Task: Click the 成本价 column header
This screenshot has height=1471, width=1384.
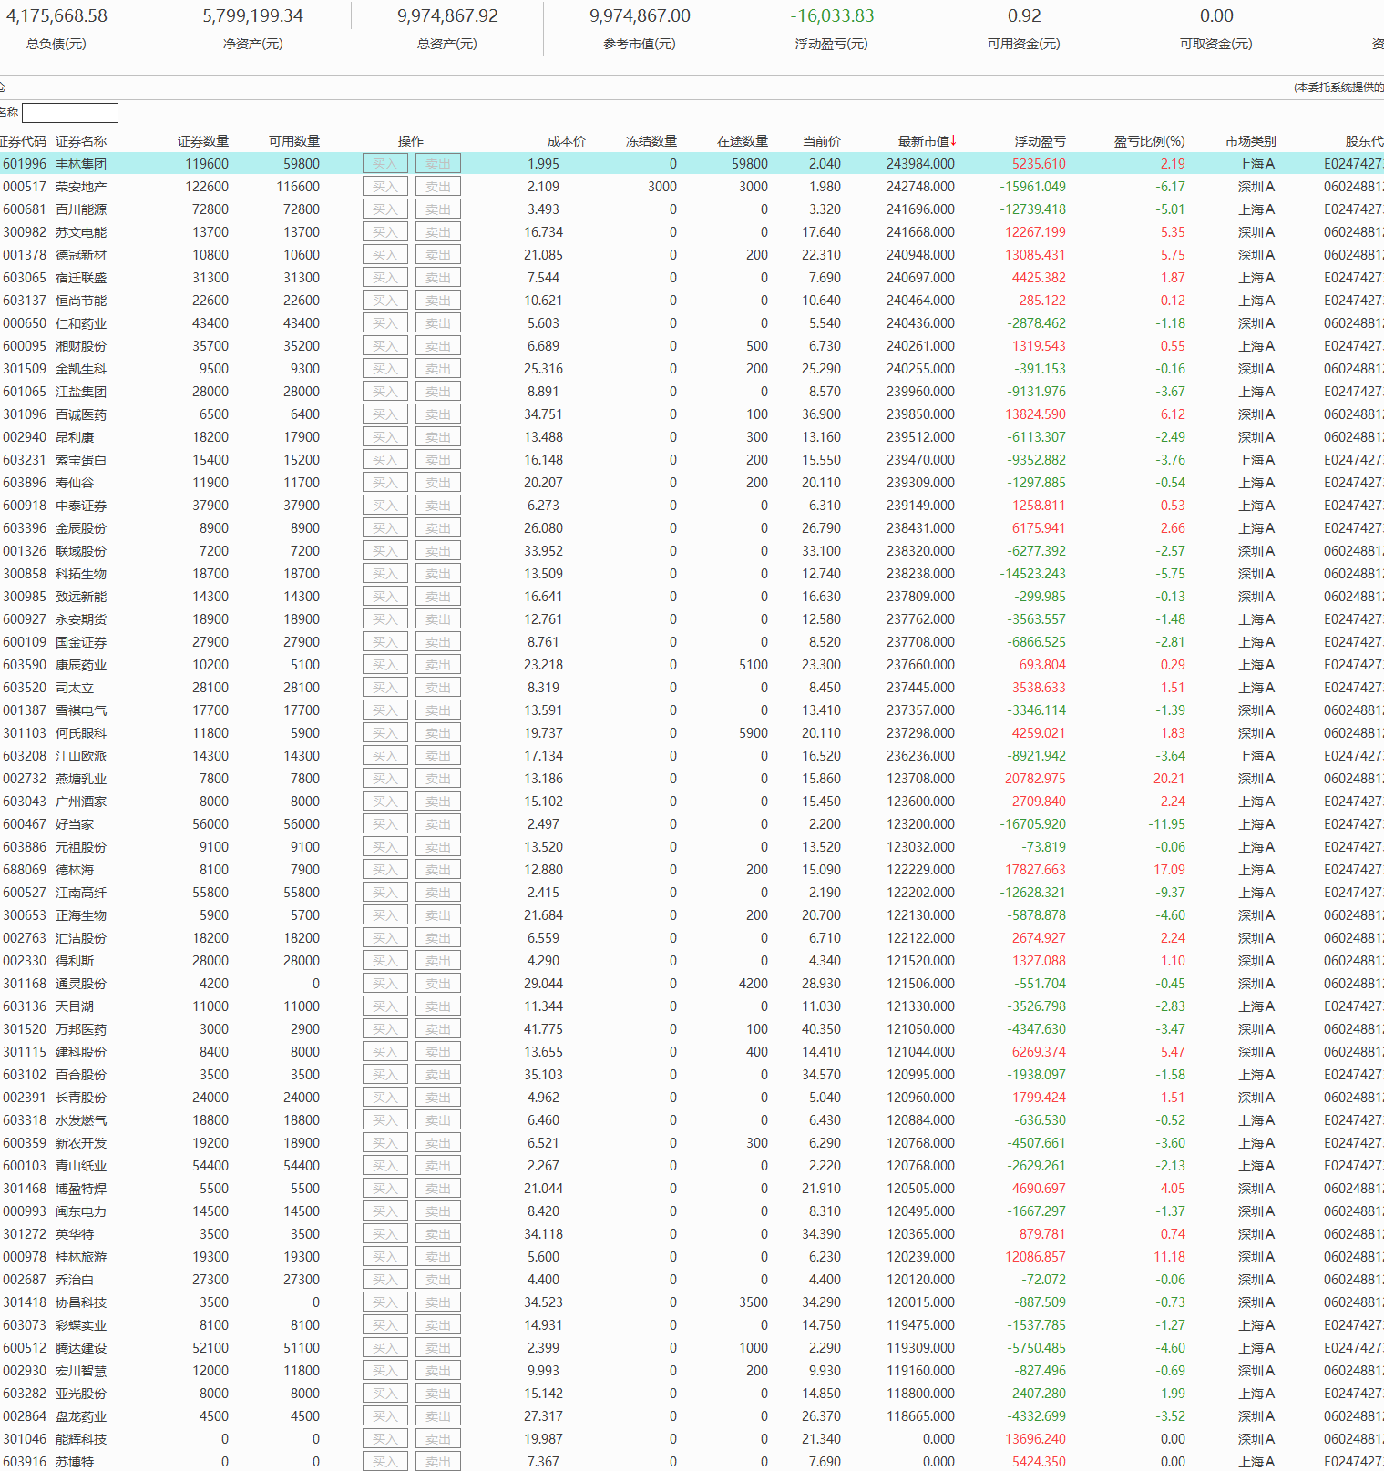Action: tap(566, 141)
